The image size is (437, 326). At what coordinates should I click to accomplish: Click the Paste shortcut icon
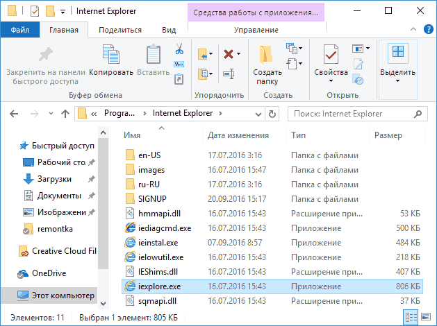pyautogui.click(x=179, y=79)
